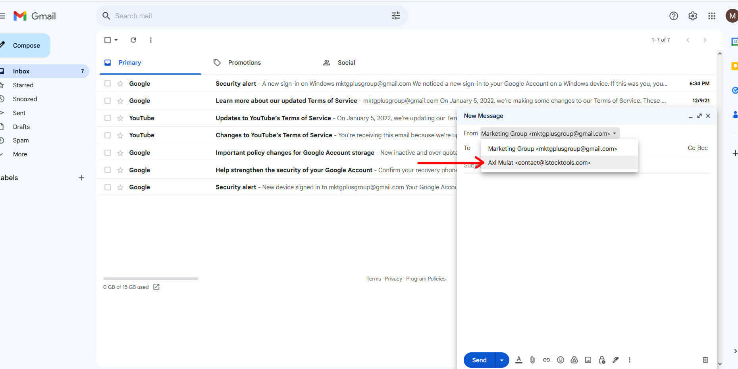The height and width of the screenshot is (369, 738).
Task: Attach files with the paperclip icon
Action: pos(532,360)
